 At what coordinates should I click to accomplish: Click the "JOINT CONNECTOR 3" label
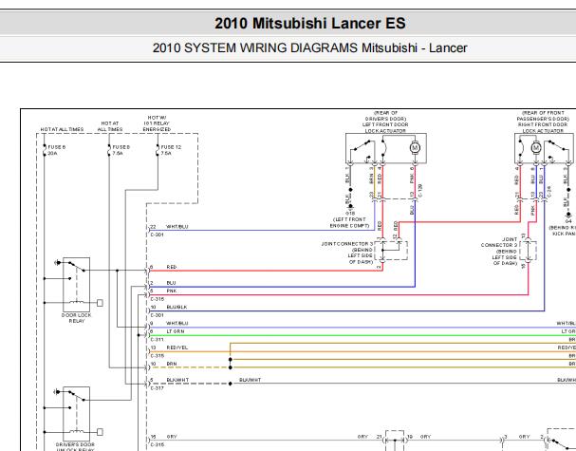tap(347, 244)
